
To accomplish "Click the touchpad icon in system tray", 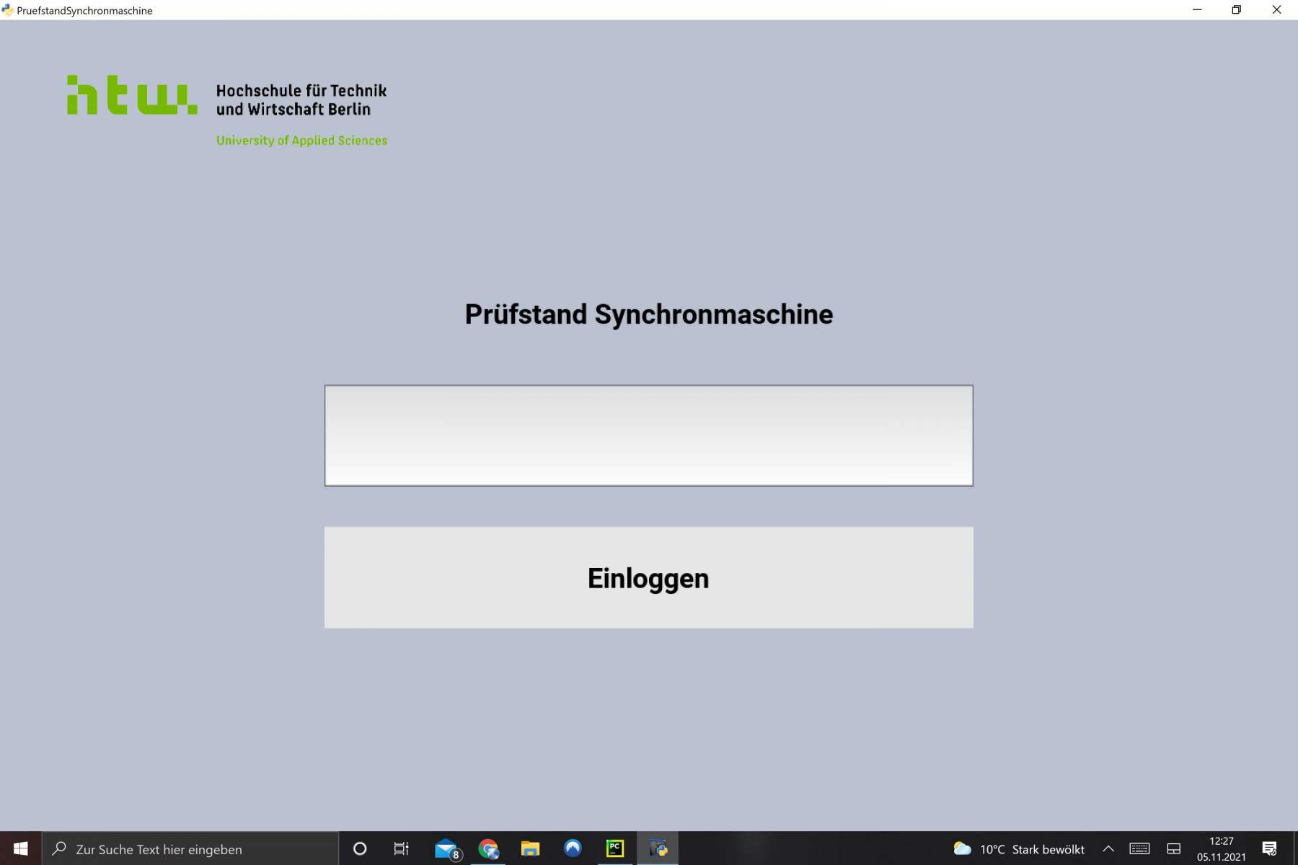I will 1174,848.
